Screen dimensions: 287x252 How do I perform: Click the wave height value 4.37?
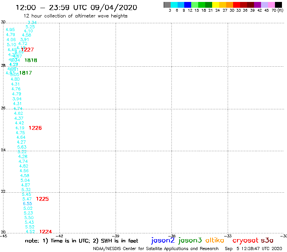[19, 118]
